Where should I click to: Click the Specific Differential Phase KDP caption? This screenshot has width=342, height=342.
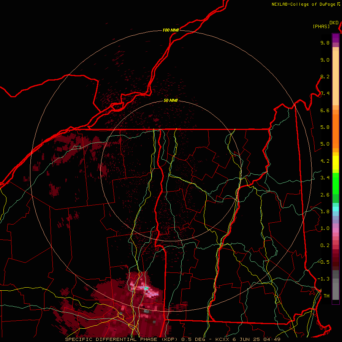coord(173,339)
